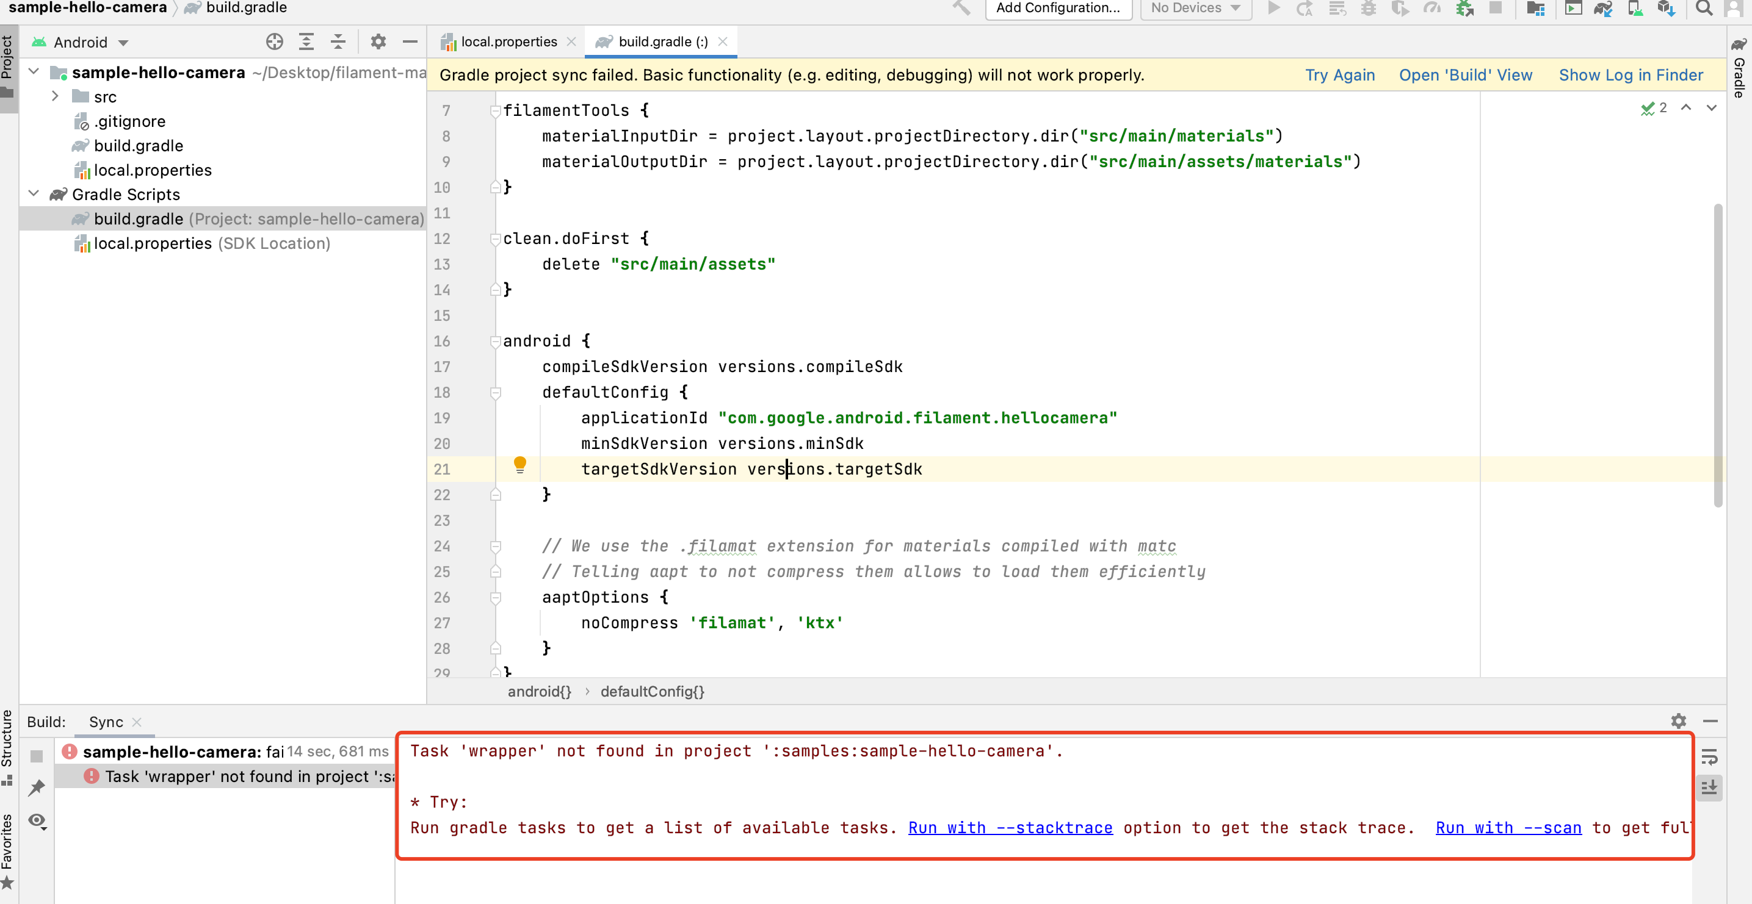Open the Device Manager icon
Viewport: 1752px width, 904px height.
[x=1635, y=9]
